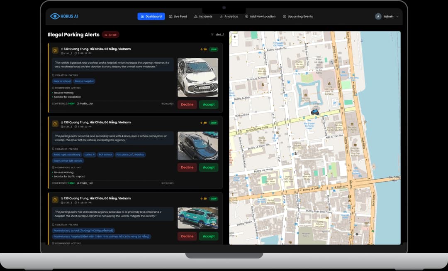Click the Admin avatar circle
This screenshot has height=271, width=448.
(378, 17)
